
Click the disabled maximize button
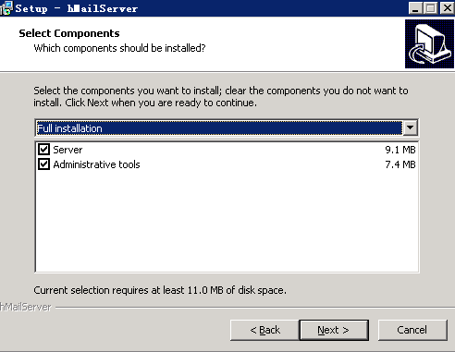pos(430,8)
